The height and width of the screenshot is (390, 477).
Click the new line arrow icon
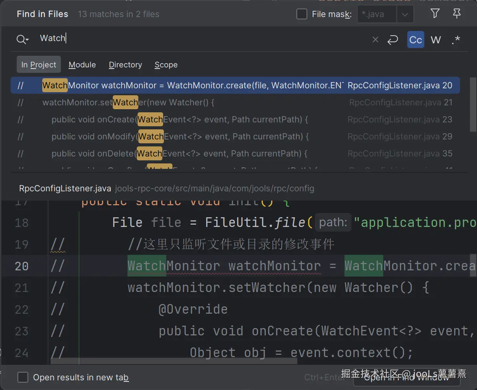pos(393,40)
